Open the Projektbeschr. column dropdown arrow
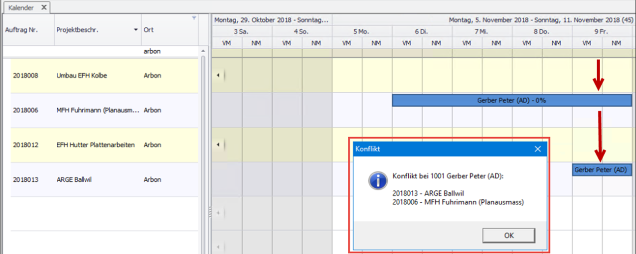The width and height of the screenshot is (636, 254). (x=136, y=30)
